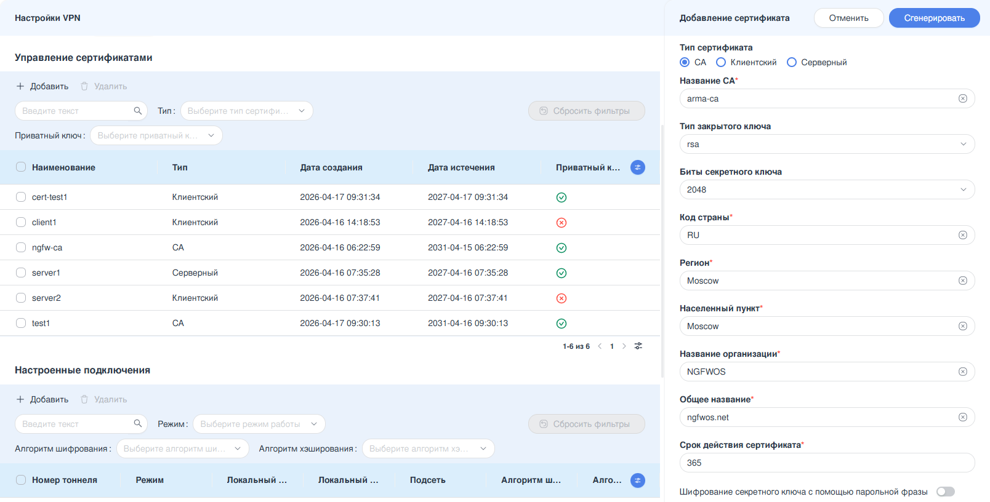Click the Подсеть column header

tap(428, 480)
